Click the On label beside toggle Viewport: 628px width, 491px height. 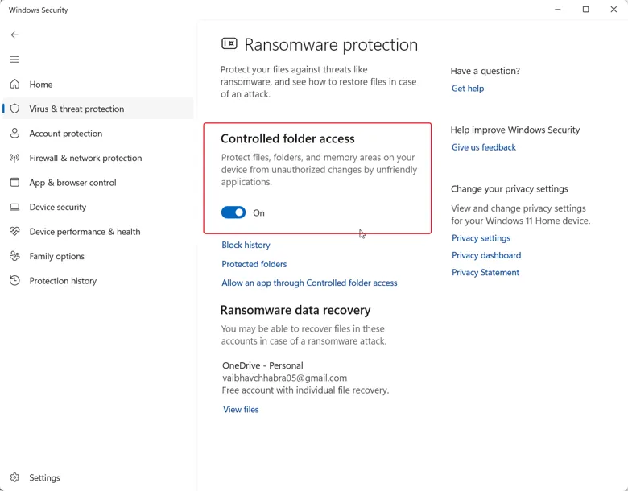pos(258,213)
